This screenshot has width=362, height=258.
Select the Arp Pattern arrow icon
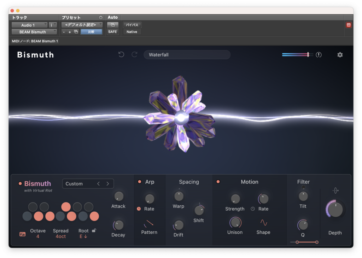coord(149,223)
